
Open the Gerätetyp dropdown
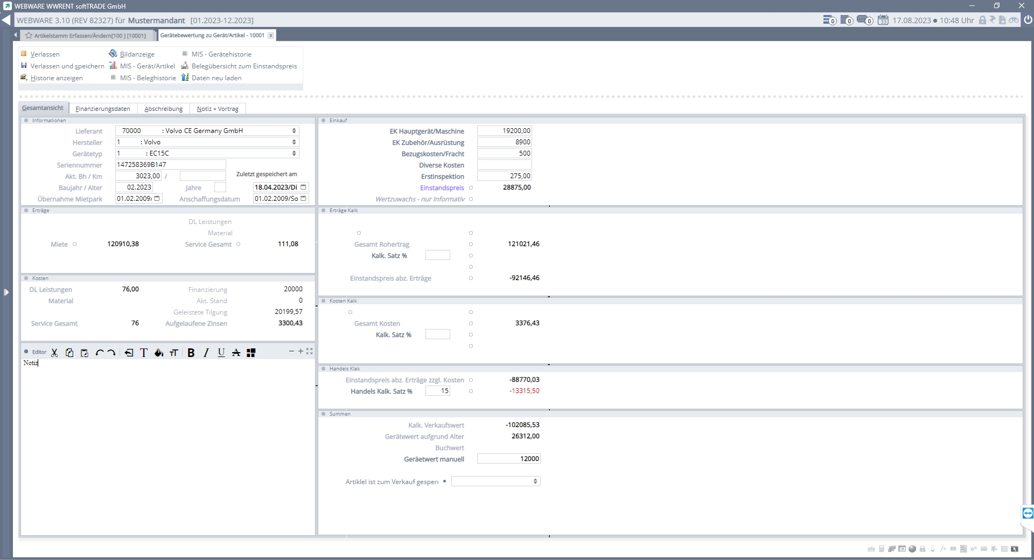pos(294,153)
